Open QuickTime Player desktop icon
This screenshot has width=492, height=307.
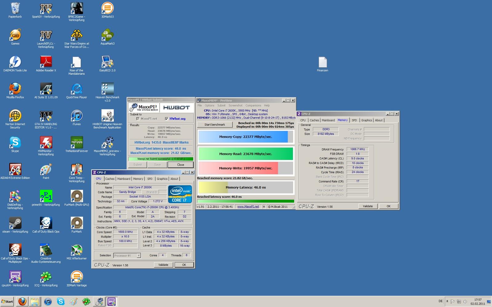pos(77,91)
